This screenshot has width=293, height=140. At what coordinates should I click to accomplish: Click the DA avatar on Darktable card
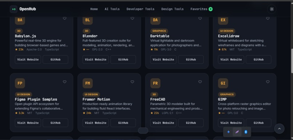click(x=155, y=20)
